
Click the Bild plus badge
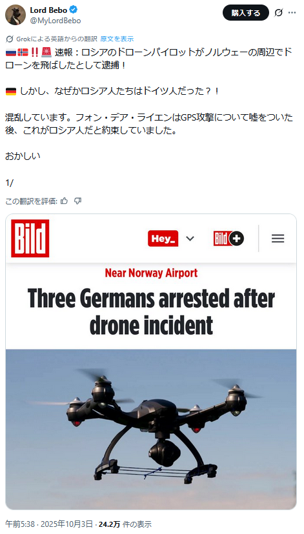click(x=228, y=239)
